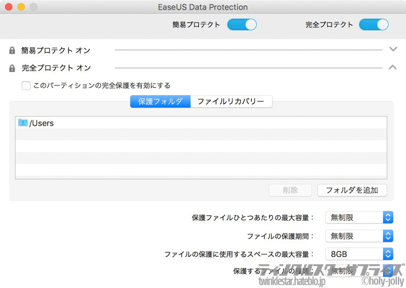Click the lock icon beside 完全プロテクト オン

[12, 68]
